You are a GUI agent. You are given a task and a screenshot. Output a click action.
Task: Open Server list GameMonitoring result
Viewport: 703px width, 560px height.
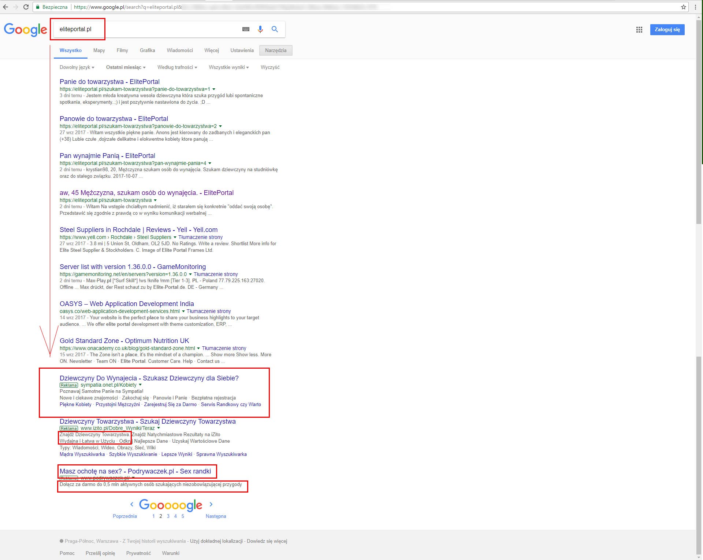point(133,267)
